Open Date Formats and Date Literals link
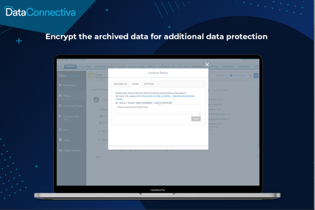Image resolution: width=315 pixels, height=210 pixels. [x=155, y=98]
